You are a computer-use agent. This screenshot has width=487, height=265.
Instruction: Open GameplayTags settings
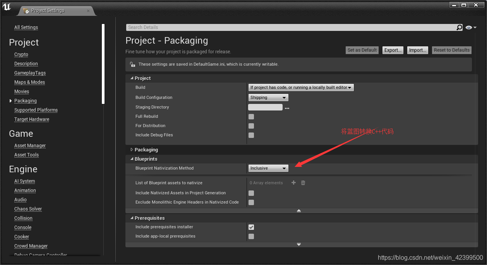coord(30,73)
